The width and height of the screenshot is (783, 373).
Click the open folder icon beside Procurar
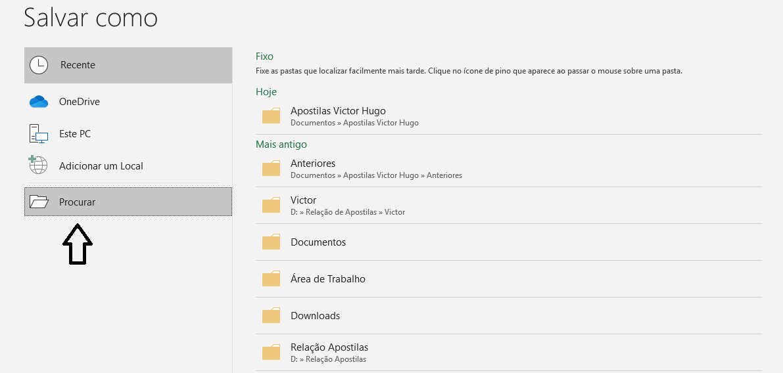tap(39, 202)
